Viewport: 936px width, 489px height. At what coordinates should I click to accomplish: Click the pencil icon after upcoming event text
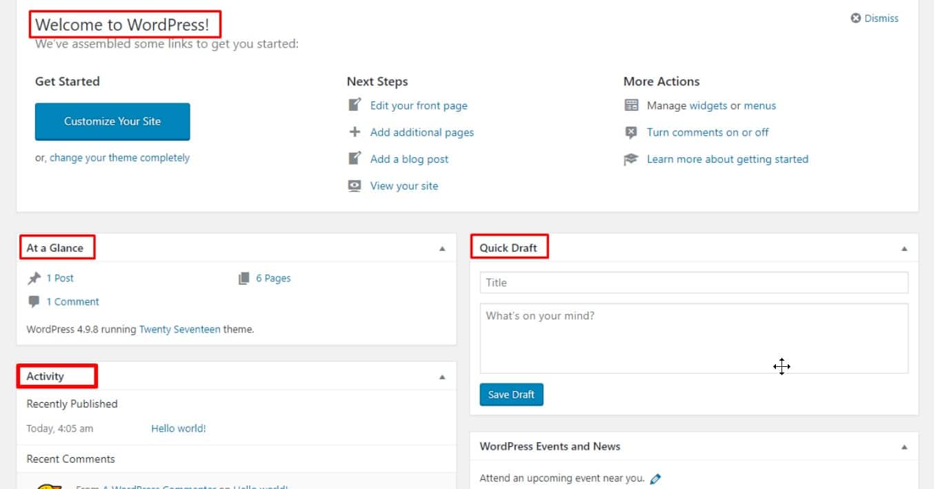655,477
